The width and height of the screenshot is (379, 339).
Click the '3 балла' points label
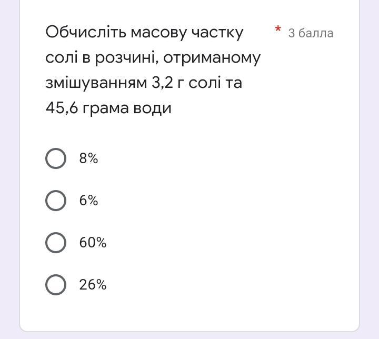pyautogui.click(x=311, y=33)
